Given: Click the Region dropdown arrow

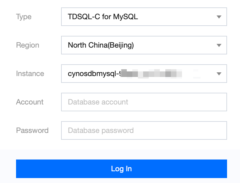Looking at the screenshot, I should point(219,45).
